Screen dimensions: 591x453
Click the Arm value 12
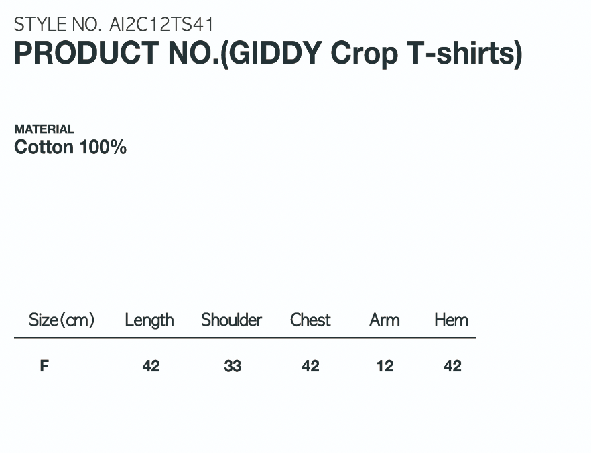(x=385, y=366)
